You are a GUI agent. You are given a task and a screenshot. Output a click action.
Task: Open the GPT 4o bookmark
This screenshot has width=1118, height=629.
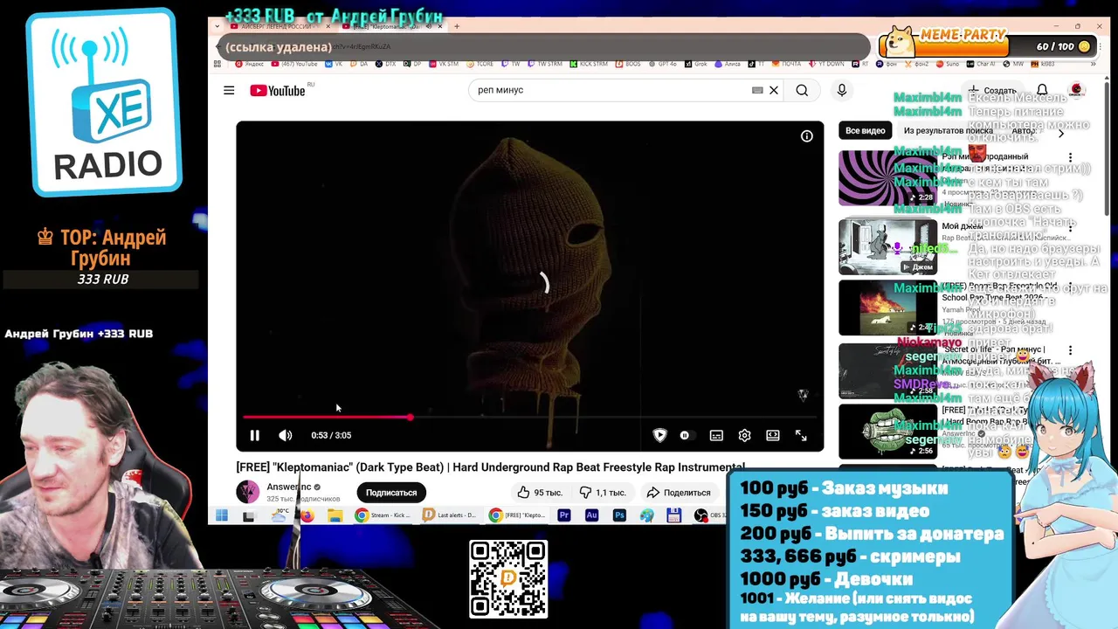(662, 64)
